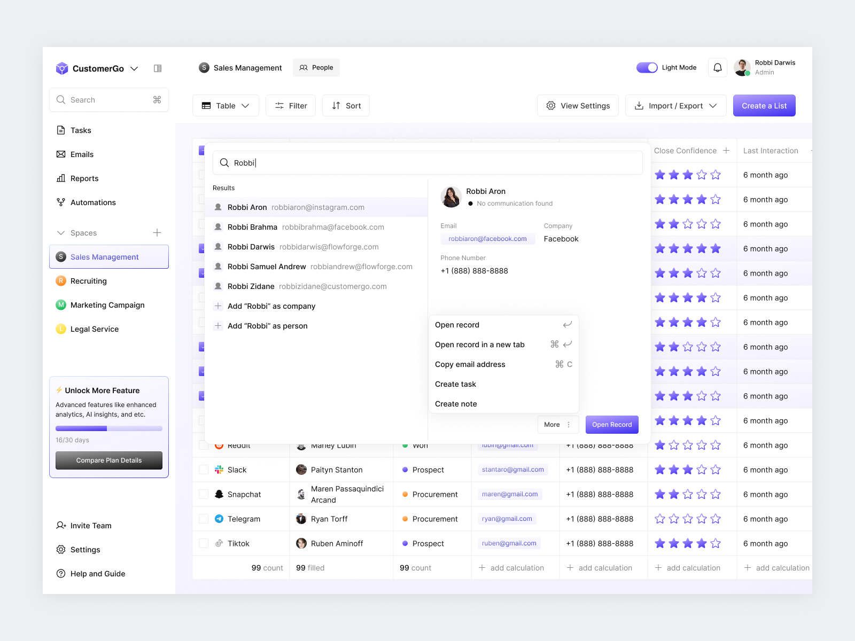Click the Slack integration icon in the table
The image size is (855, 641).
(x=219, y=470)
